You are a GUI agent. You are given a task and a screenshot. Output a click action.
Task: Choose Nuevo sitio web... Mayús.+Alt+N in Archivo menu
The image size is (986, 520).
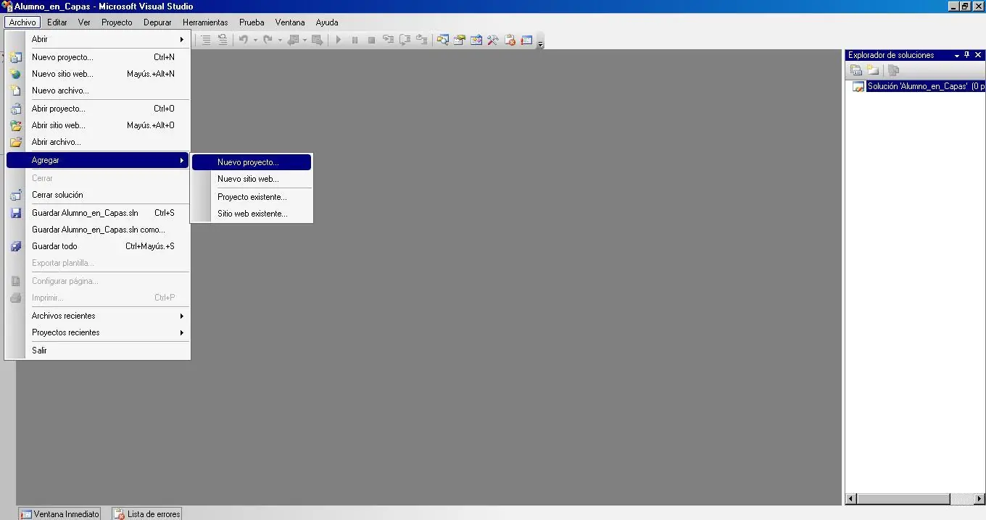point(98,74)
